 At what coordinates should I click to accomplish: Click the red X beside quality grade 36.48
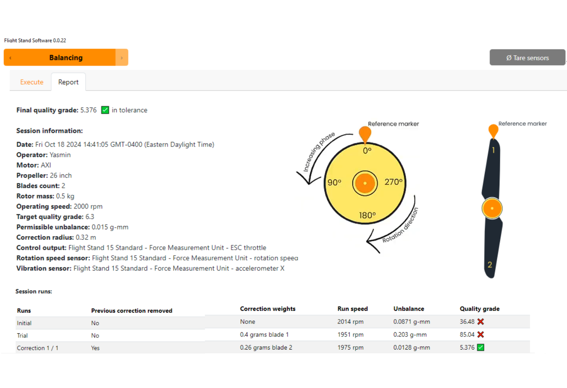[x=481, y=322]
